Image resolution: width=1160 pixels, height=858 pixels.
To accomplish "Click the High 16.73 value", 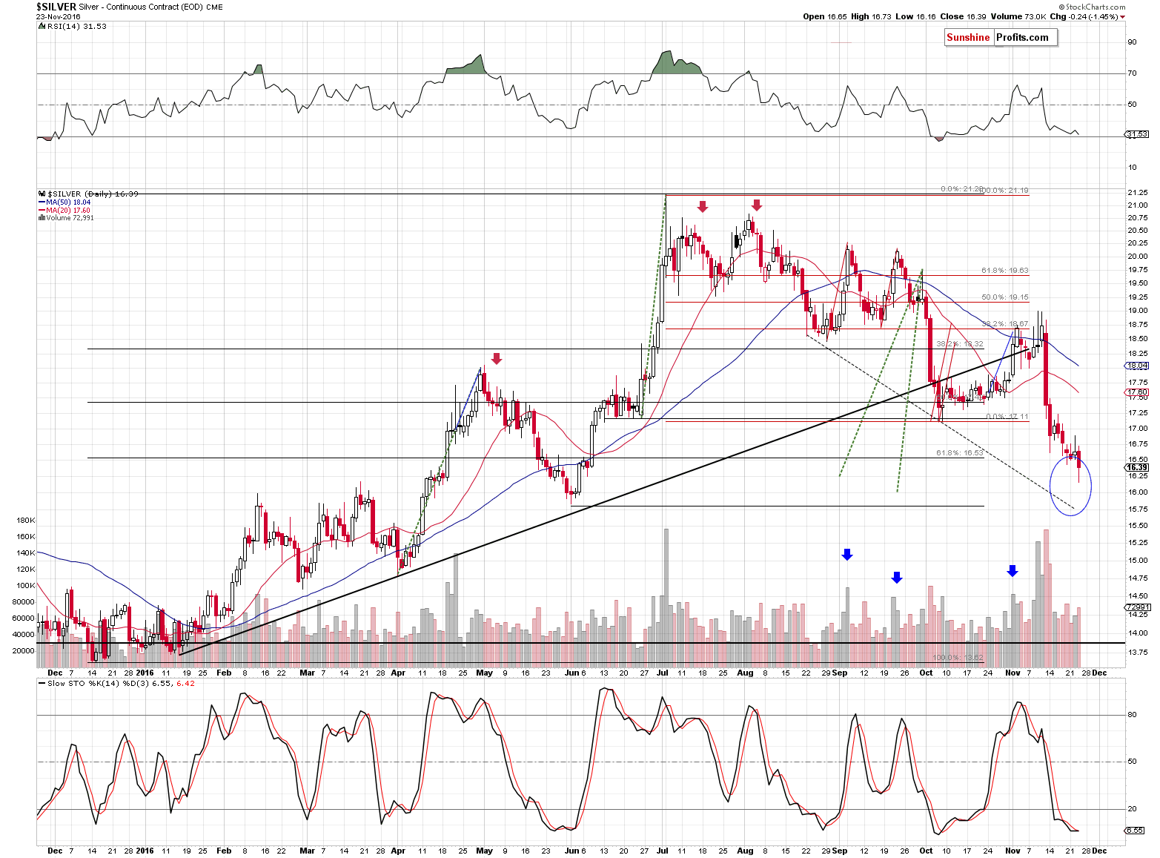I will 872,16.
